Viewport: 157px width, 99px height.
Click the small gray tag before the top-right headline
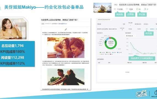click(116, 5)
